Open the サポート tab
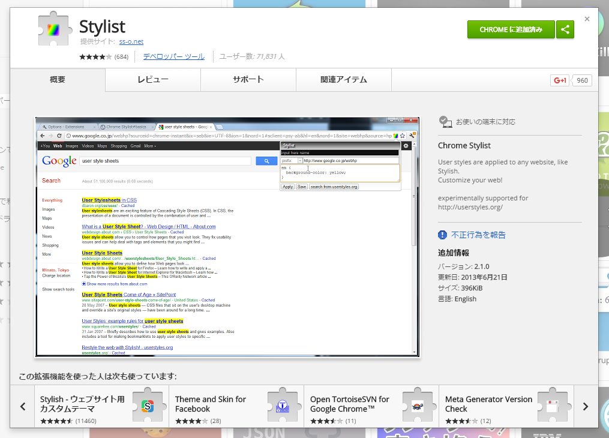The width and height of the screenshot is (609, 438). [x=248, y=80]
